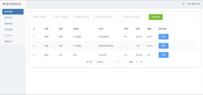
Task: Reserve the book 妈妈 with 预约
Action: point(163,37)
